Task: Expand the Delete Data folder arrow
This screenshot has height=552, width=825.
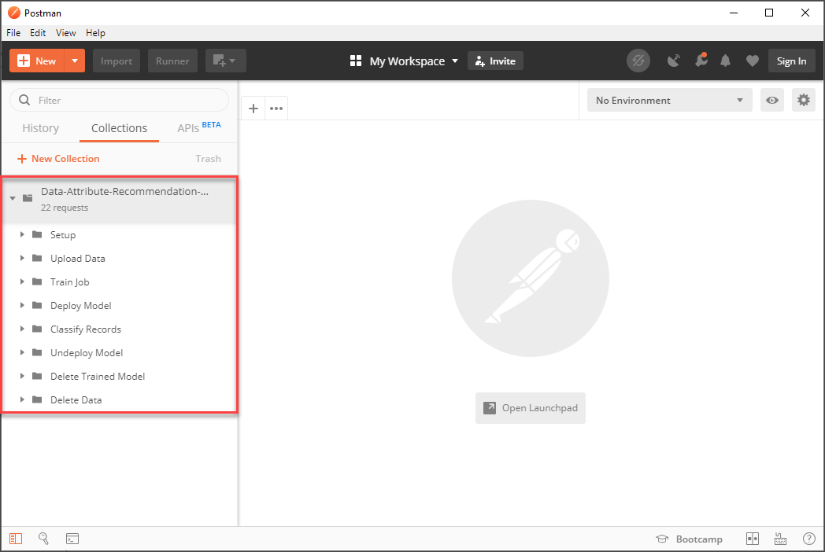Action: (x=22, y=400)
